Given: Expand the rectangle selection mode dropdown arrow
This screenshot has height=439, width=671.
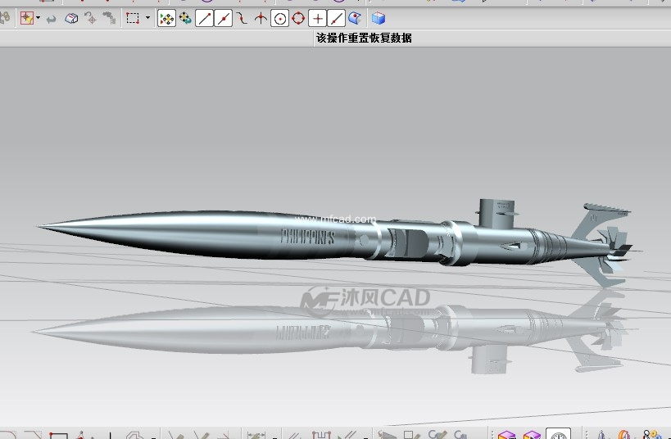Looking at the screenshot, I should tap(147, 18).
